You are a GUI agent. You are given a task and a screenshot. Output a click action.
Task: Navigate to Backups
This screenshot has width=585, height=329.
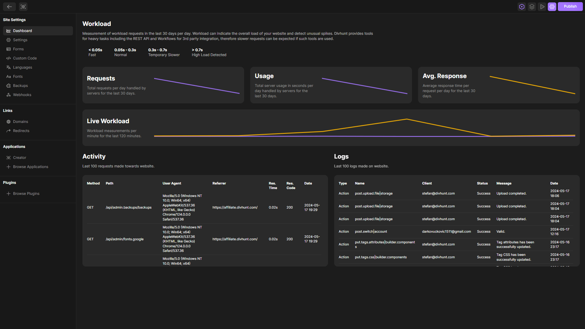(20, 86)
